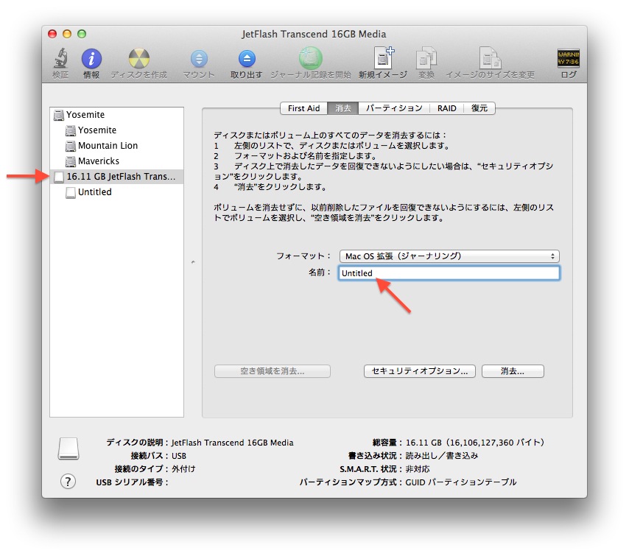Select the Mavericks volume

[116, 161]
